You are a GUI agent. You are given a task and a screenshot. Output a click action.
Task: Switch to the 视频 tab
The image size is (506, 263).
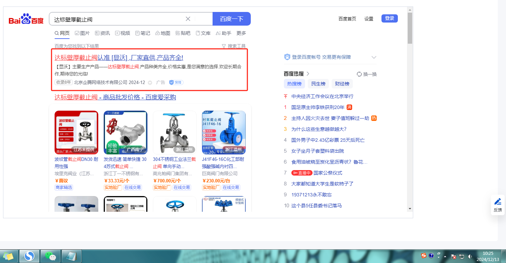122,33
